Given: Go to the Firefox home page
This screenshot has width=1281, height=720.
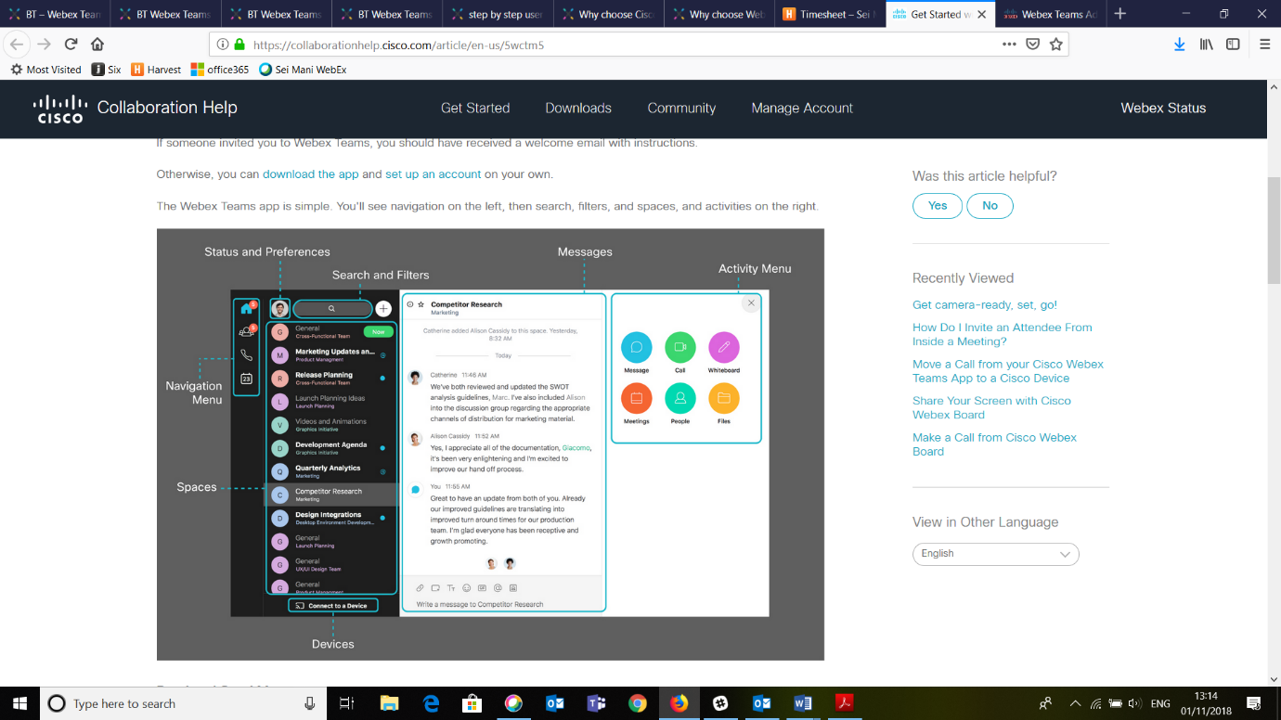Looking at the screenshot, I should 97,44.
